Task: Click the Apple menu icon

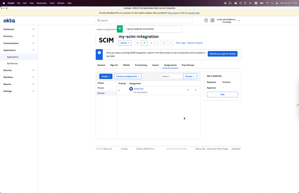Action: [x=4, y=3]
